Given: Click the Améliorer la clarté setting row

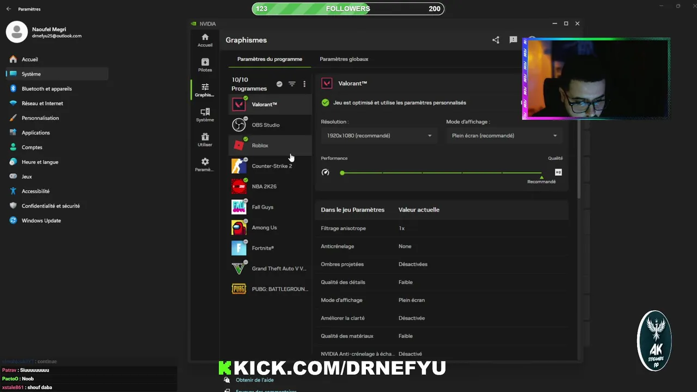Looking at the screenshot, I should 442,318.
